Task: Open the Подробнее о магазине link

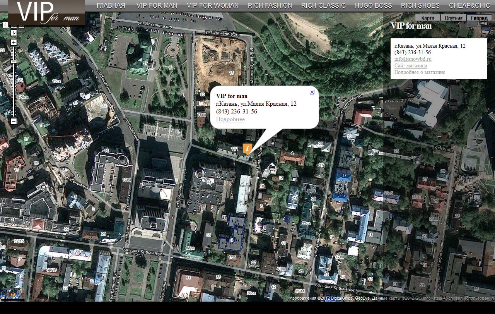Action: coord(420,72)
